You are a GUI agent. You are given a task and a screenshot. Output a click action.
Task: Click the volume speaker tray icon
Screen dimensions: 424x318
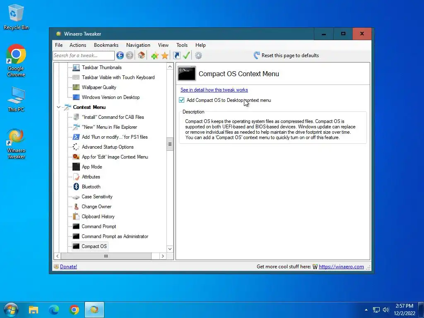click(x=386, y=310)
